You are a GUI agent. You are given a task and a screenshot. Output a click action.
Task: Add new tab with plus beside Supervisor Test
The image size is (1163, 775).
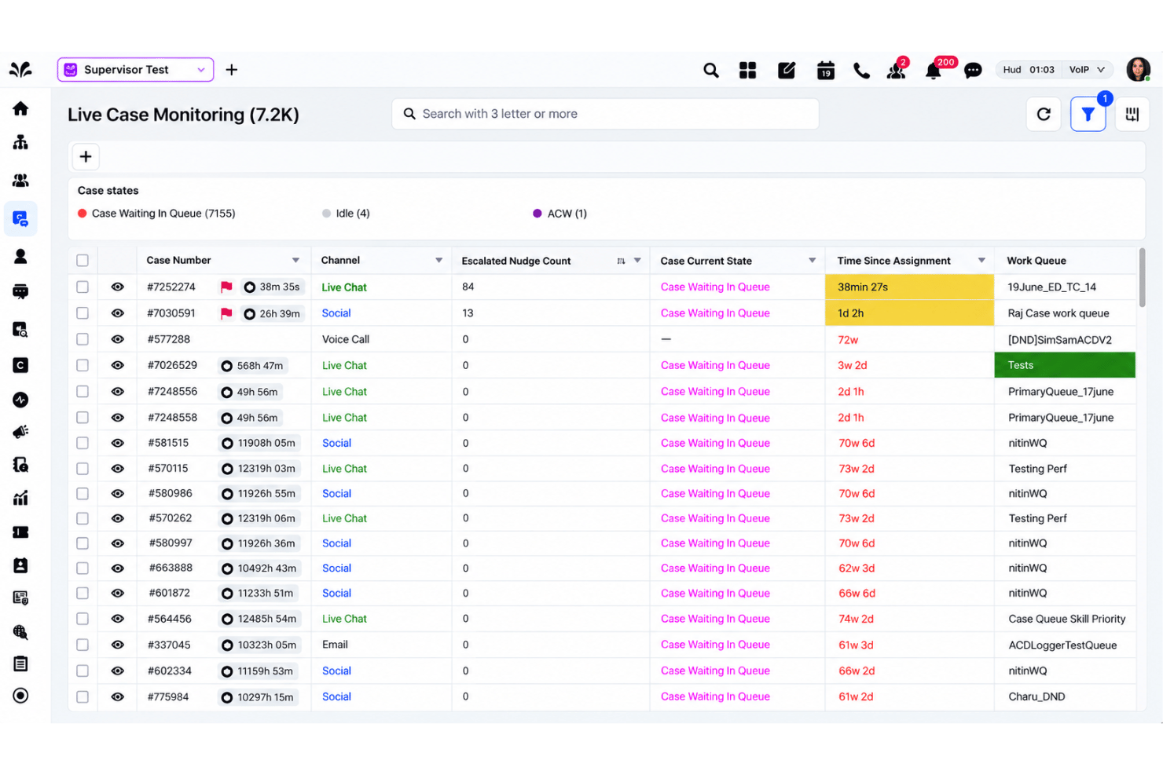click(232, 70)
